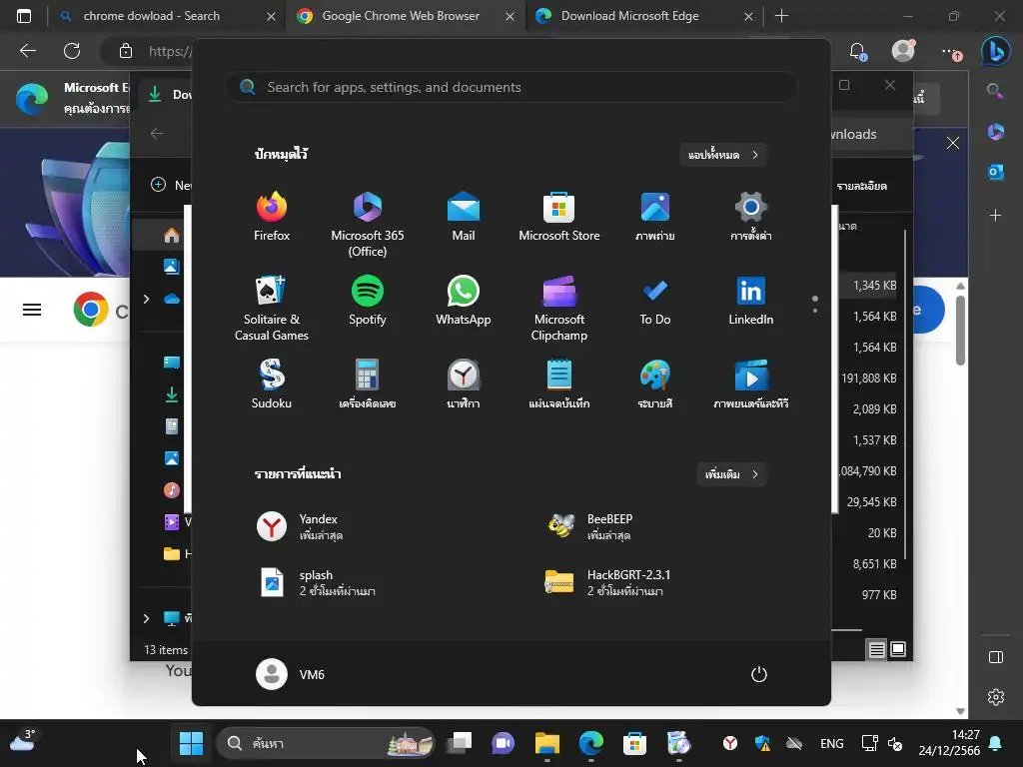Expand OneDrive node in File Explorer
The height and width of the screenshot is (767, 1023).
146,299
